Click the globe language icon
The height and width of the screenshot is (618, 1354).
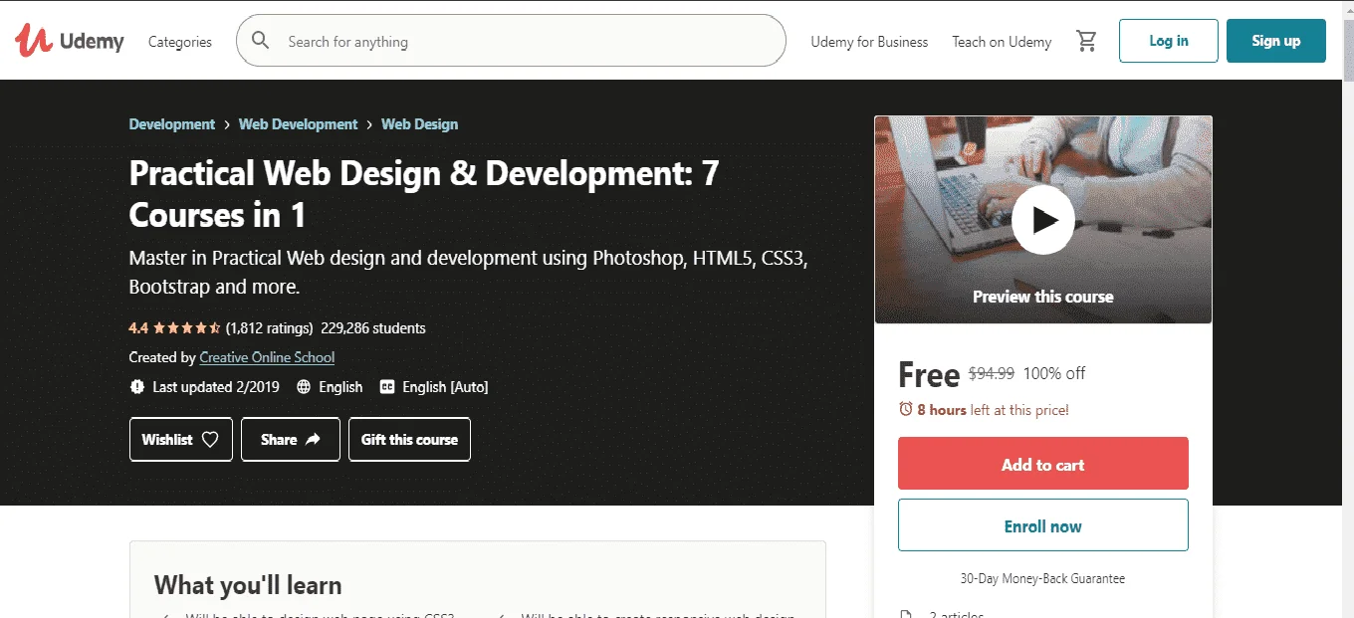(304, 386)
